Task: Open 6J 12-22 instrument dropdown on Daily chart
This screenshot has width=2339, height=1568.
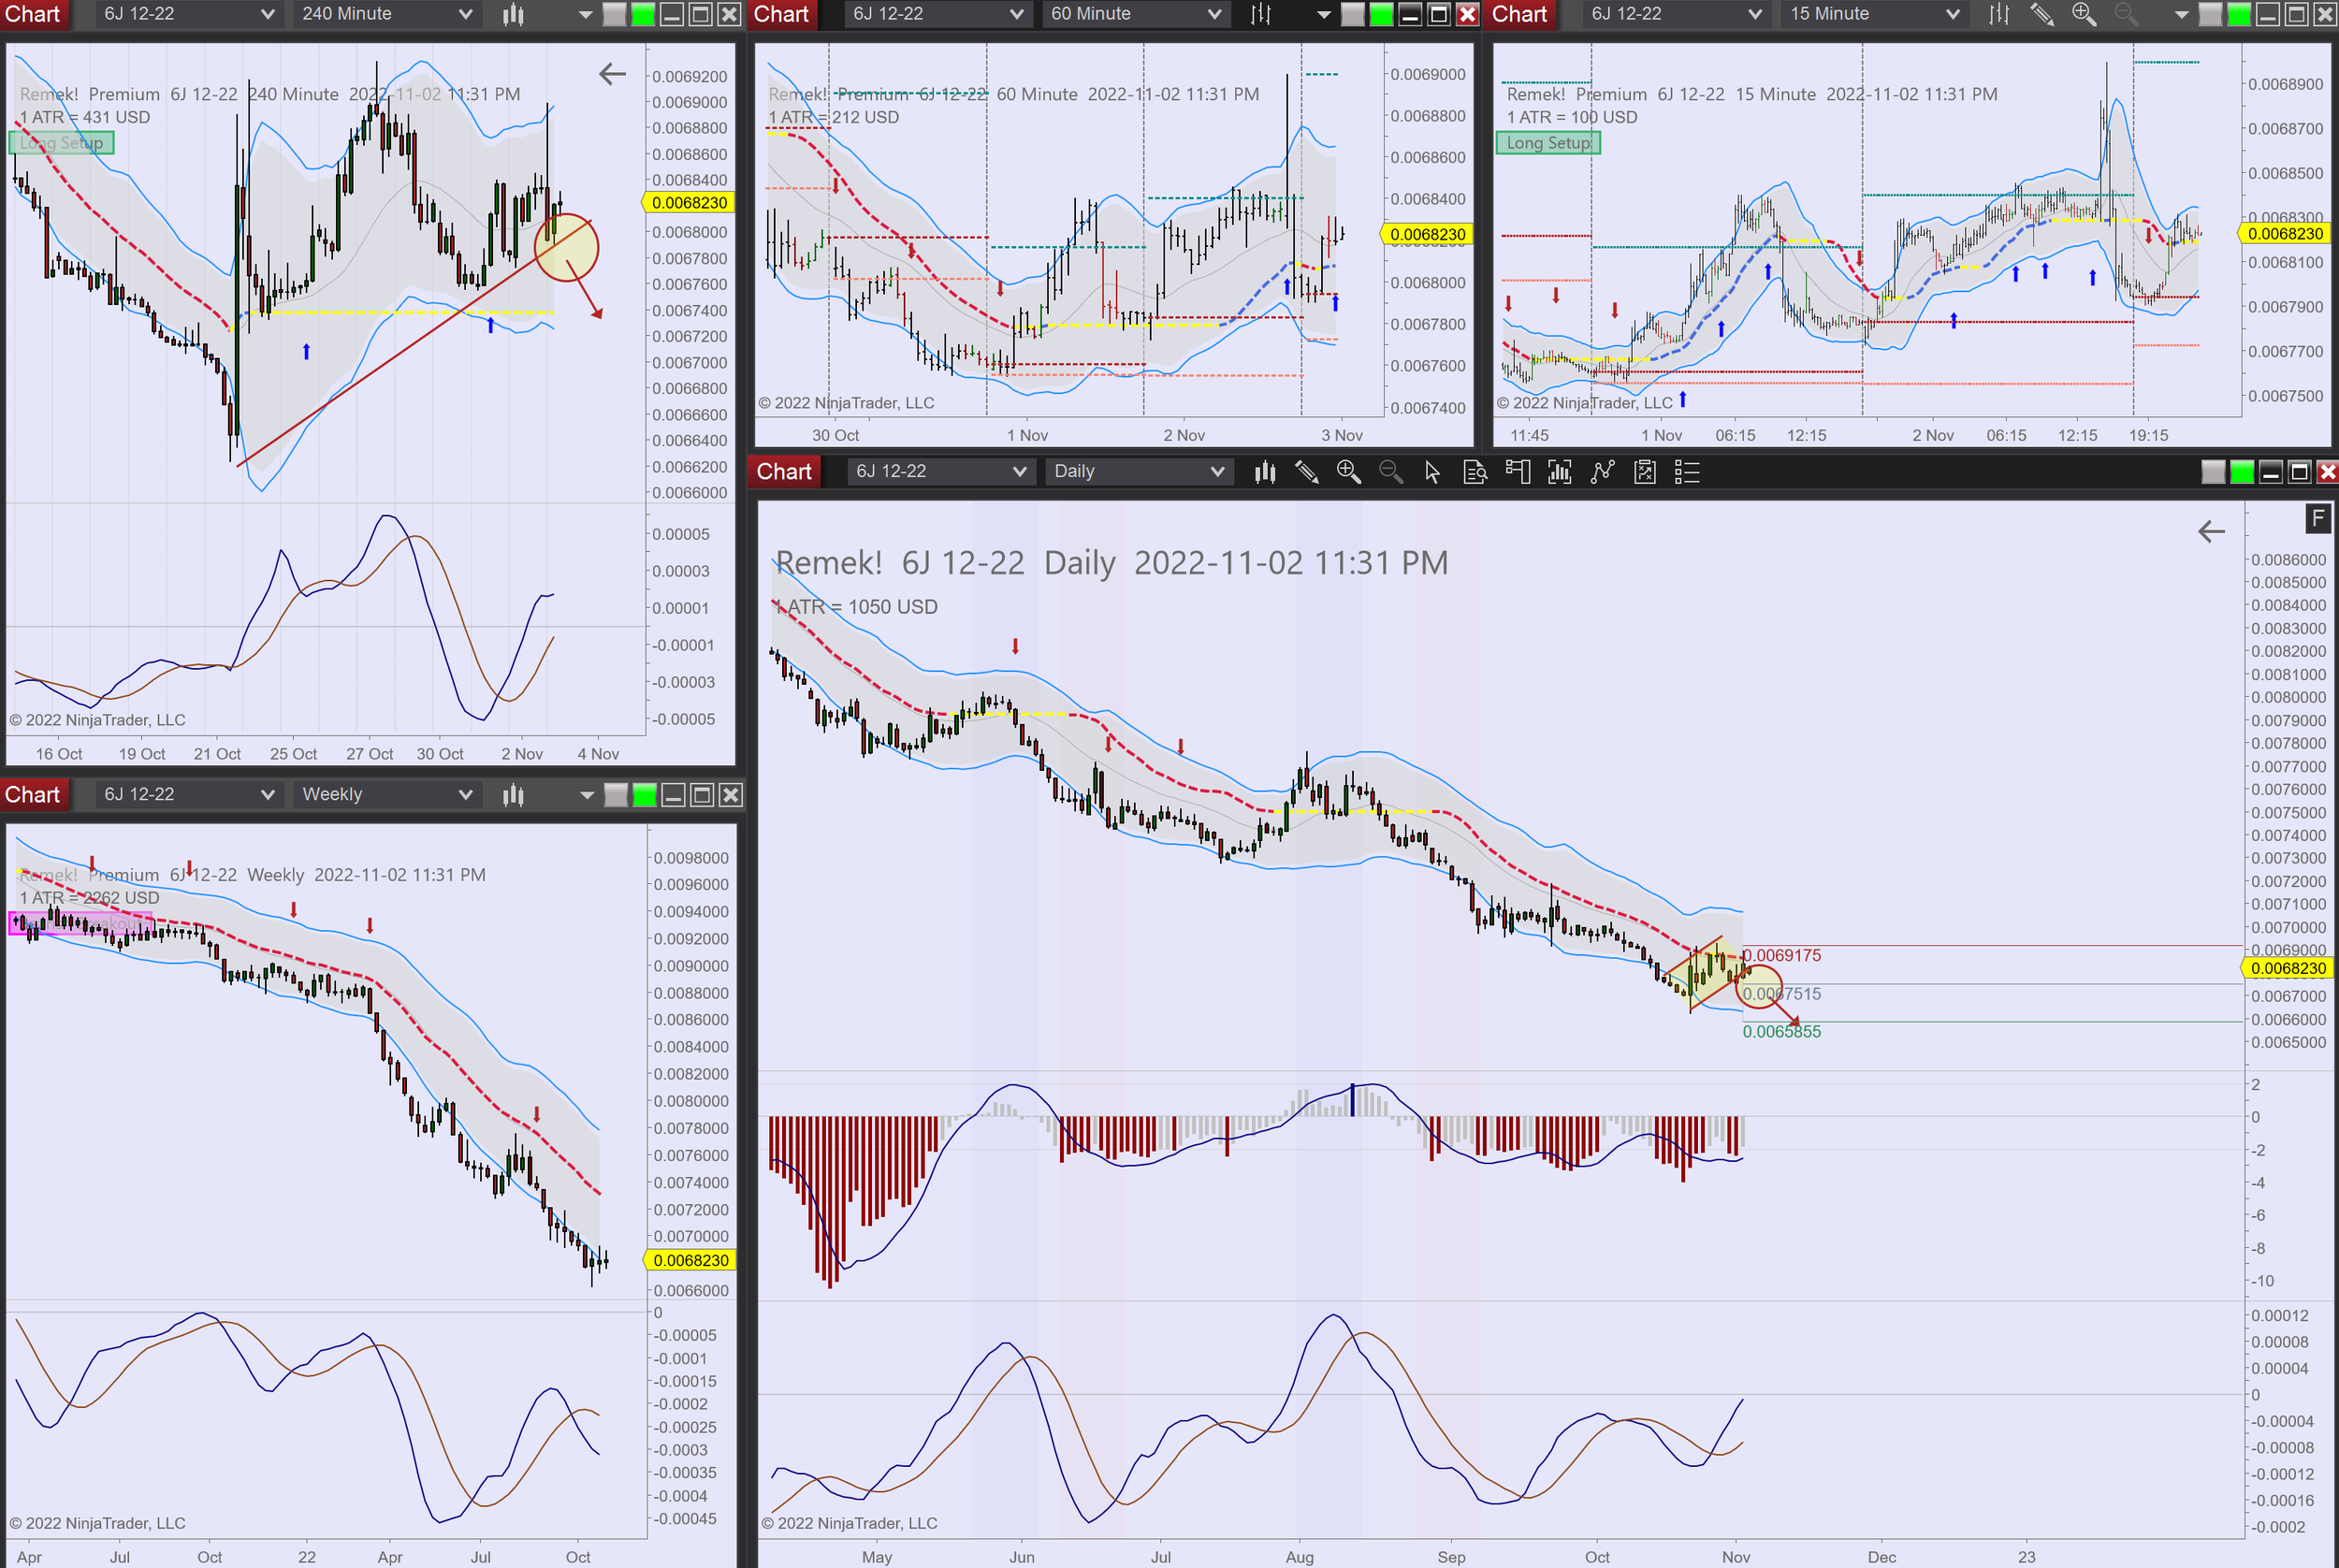Action: coord(938,472)
